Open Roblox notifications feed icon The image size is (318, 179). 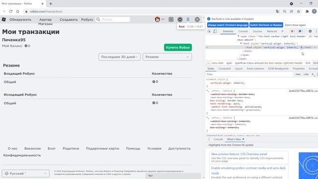coord(171,19)
